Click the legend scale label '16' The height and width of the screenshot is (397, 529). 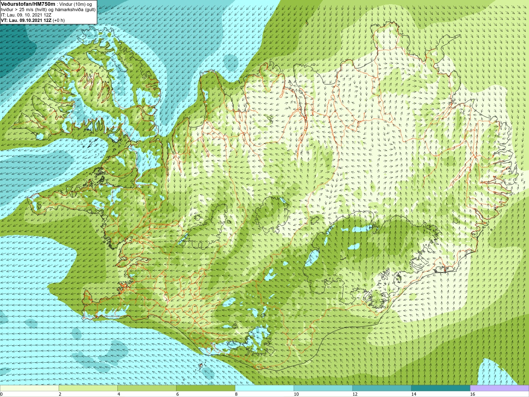tap(472, 394)
